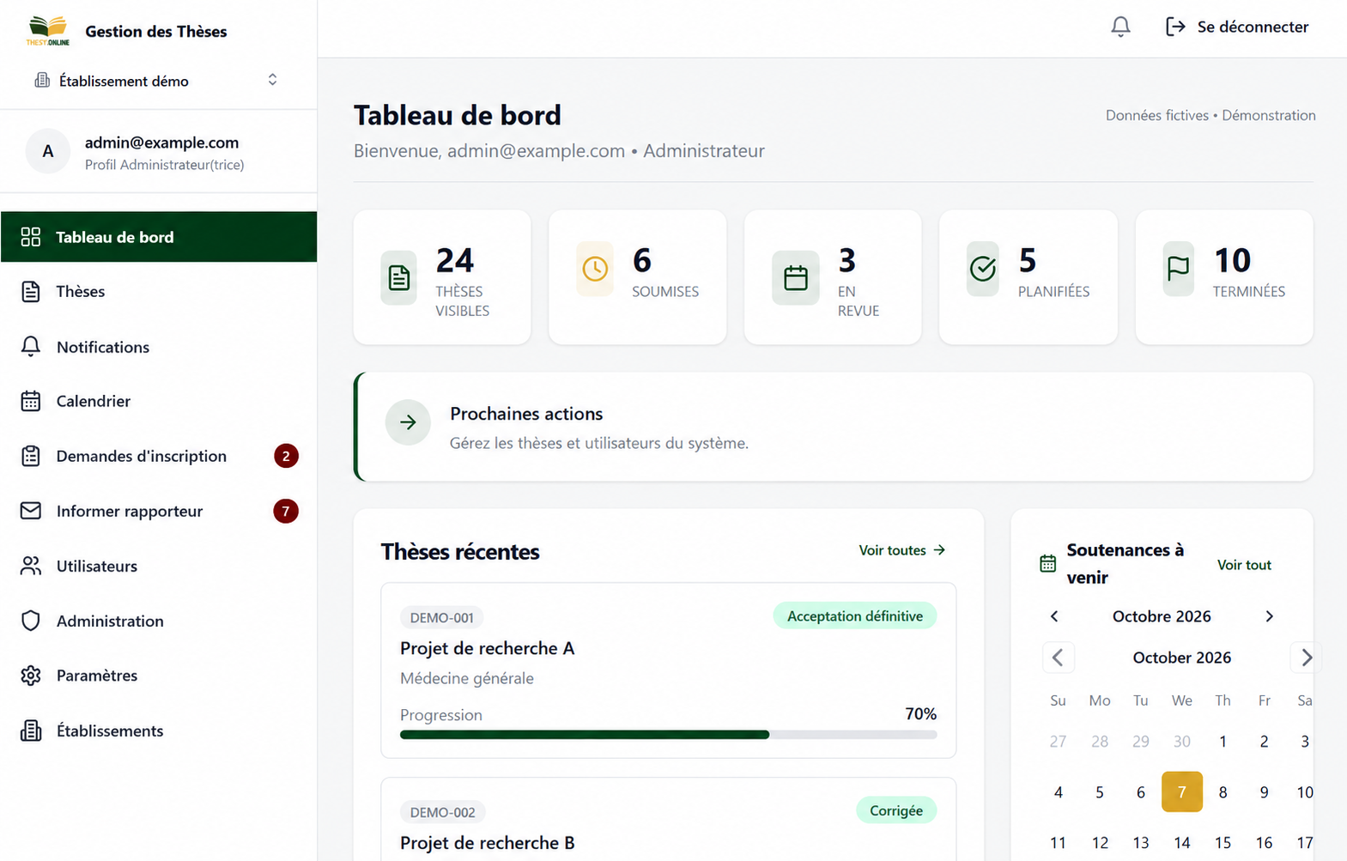
Task: Click the Acceptation définitive status badge
Action: (855, 615)
